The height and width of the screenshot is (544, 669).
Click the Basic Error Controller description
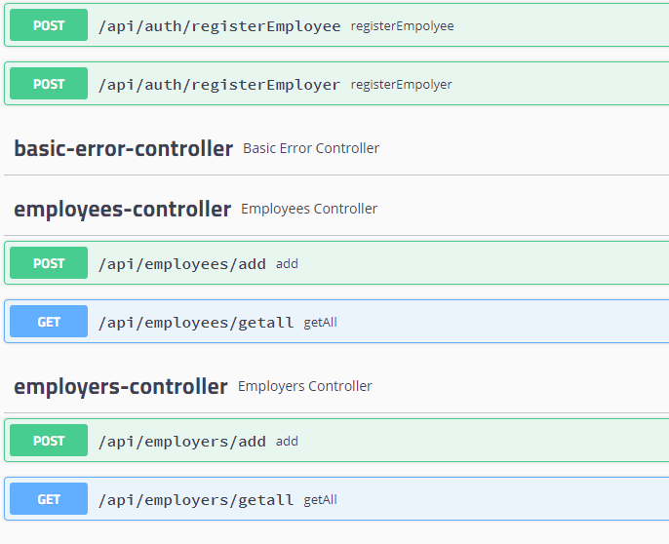tap(311, 148)
